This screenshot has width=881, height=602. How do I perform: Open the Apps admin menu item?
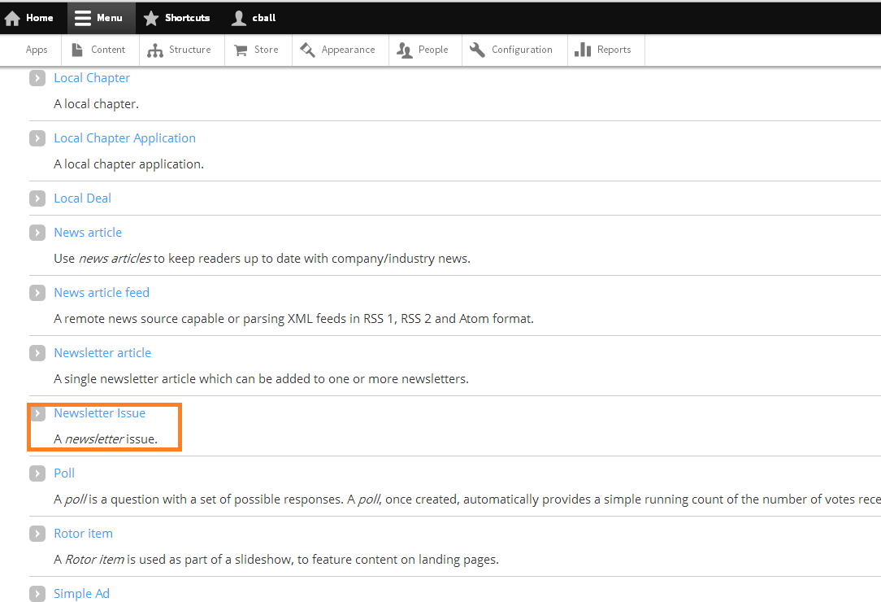coord(37,50)
